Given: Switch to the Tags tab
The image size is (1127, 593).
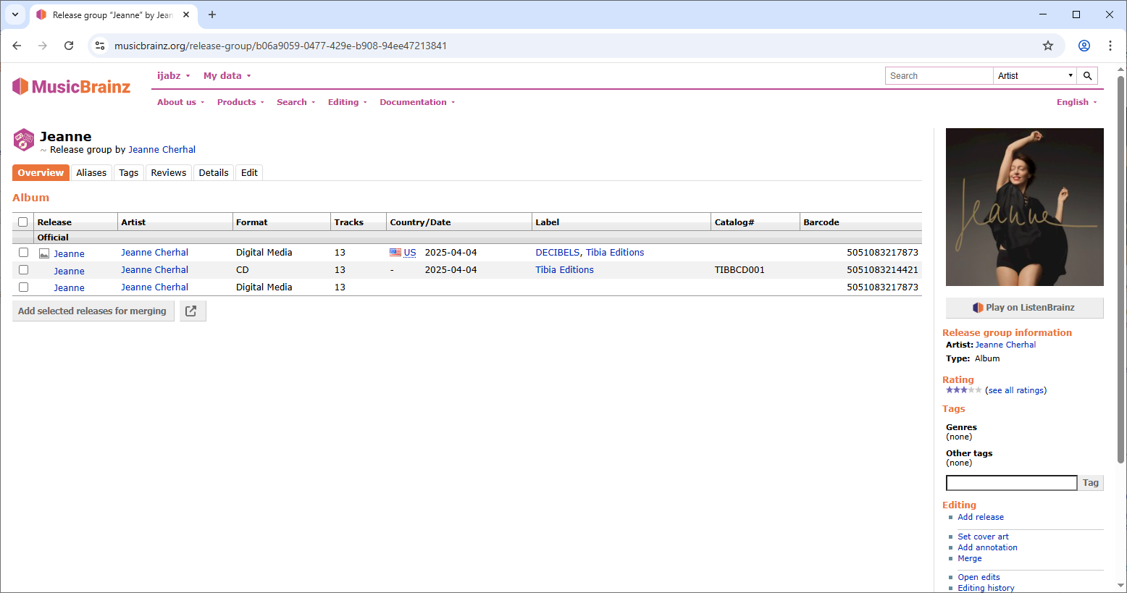Looking at the screenshot, I should click(x=129, y=172).
